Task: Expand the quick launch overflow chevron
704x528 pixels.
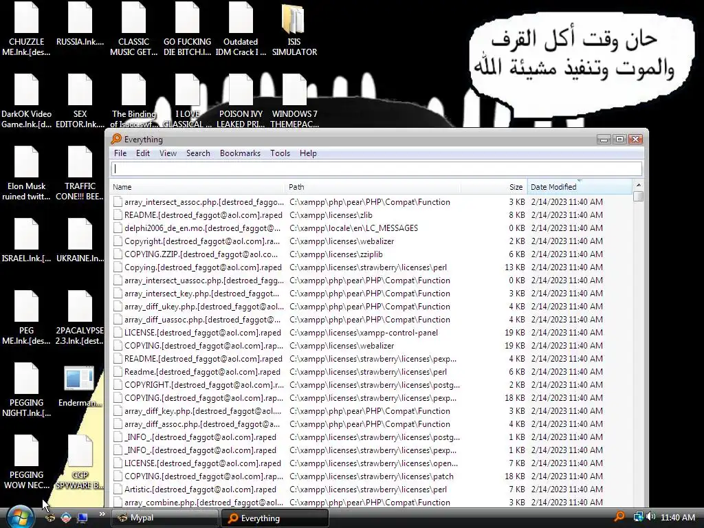Action: point(102,514)
